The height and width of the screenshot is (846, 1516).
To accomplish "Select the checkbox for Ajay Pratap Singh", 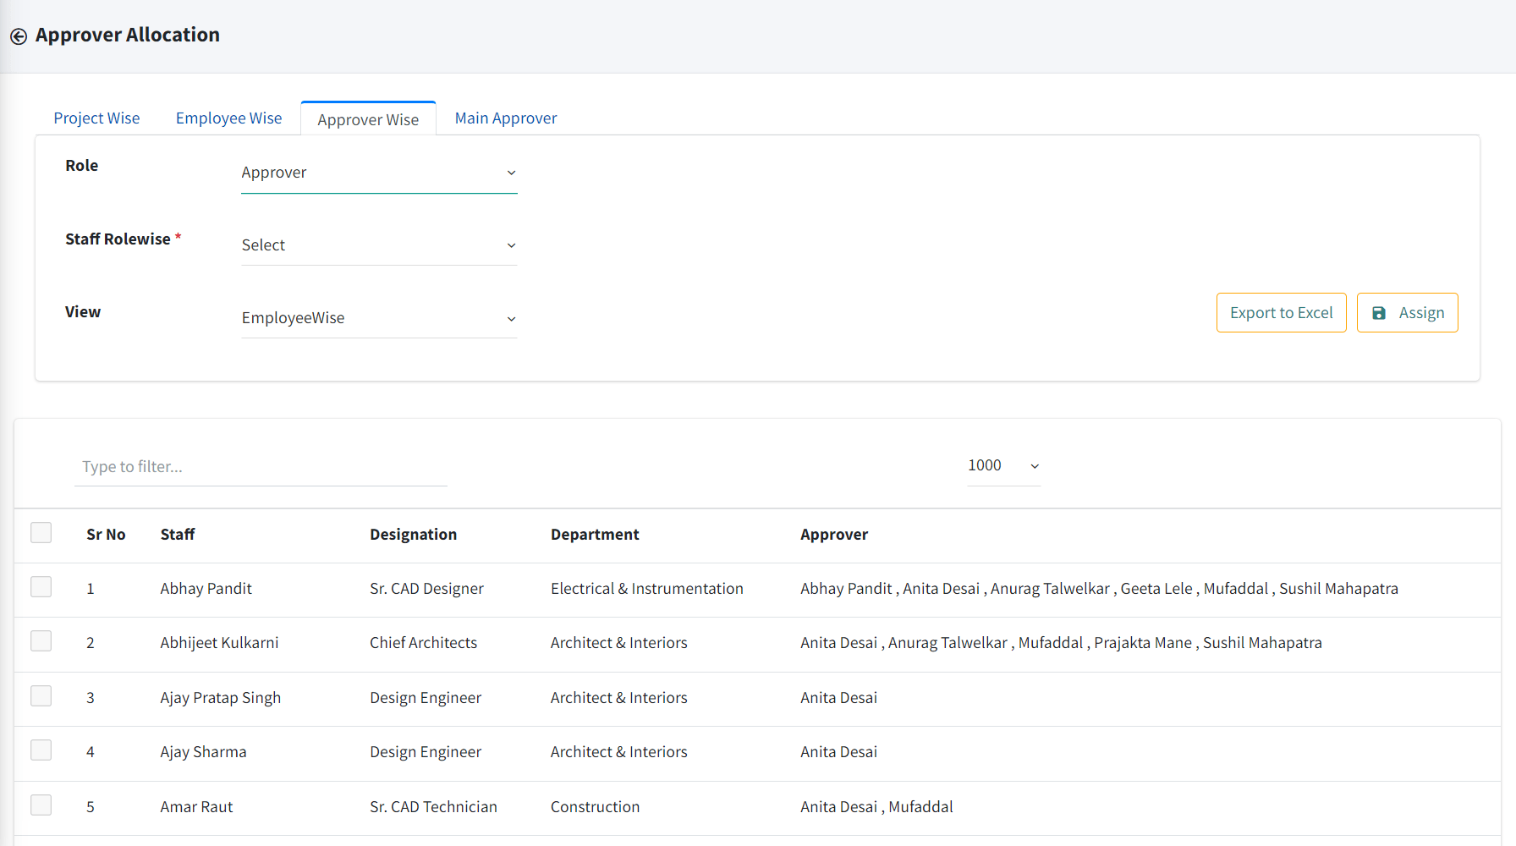I will pyautogui.click(x=41, y=696).
